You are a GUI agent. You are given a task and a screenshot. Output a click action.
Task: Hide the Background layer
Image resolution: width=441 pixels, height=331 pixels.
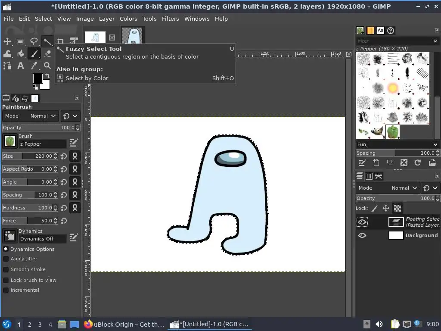(x=362, y=235)
